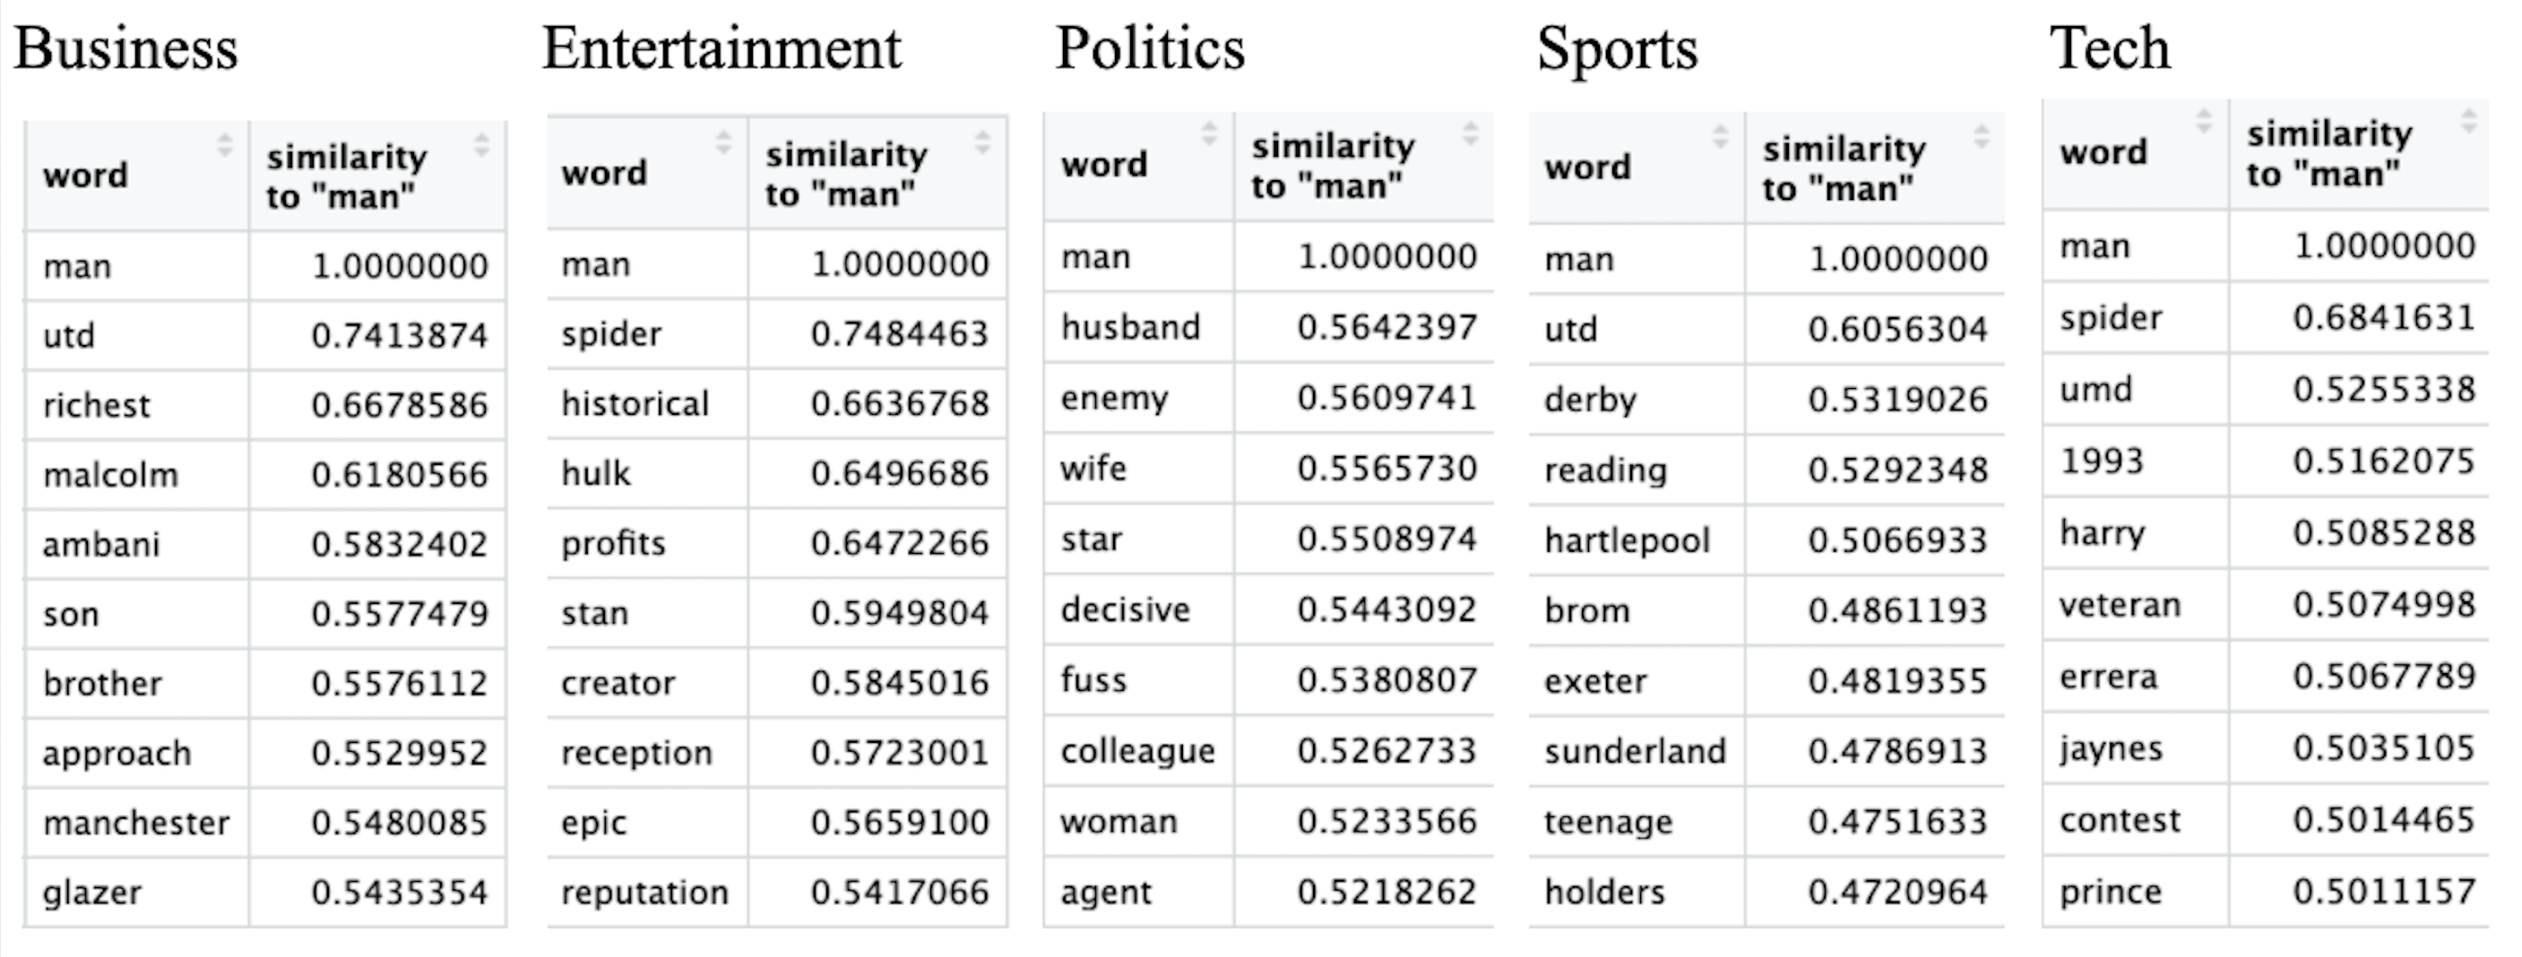Click sort arrows on Sports word column
The width and height of the screenshot is (2522, 957).
click(1720, 137)
